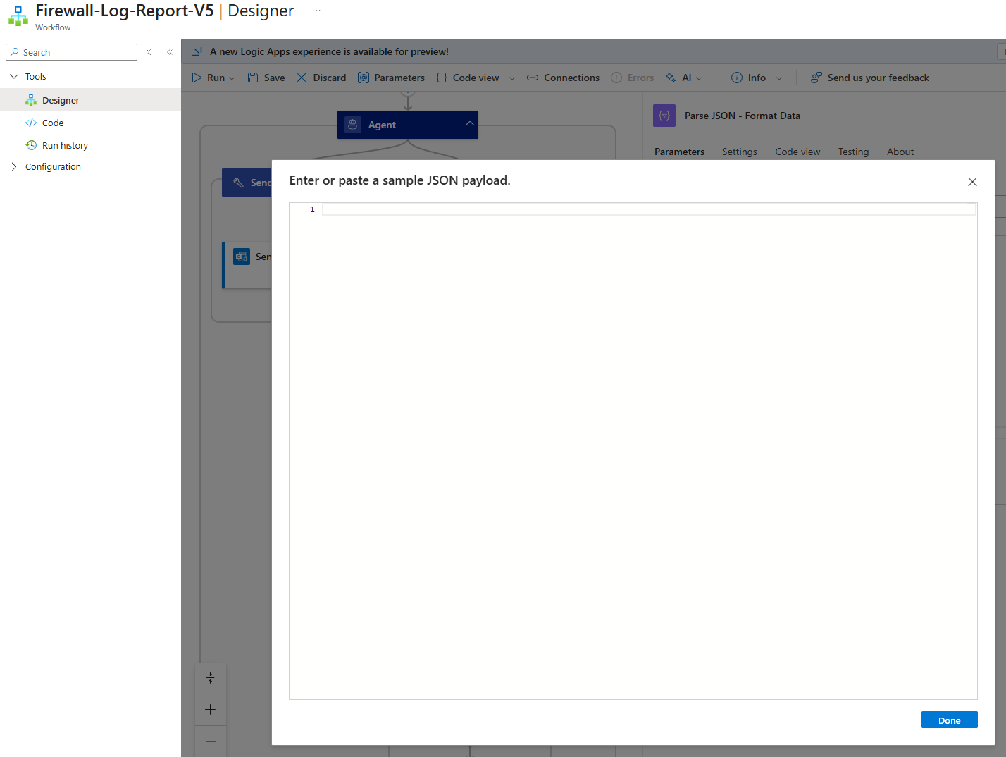Viewport: 1006px width, 757px height.
Task: Open Designer in the sidebar
Action: 61,100
